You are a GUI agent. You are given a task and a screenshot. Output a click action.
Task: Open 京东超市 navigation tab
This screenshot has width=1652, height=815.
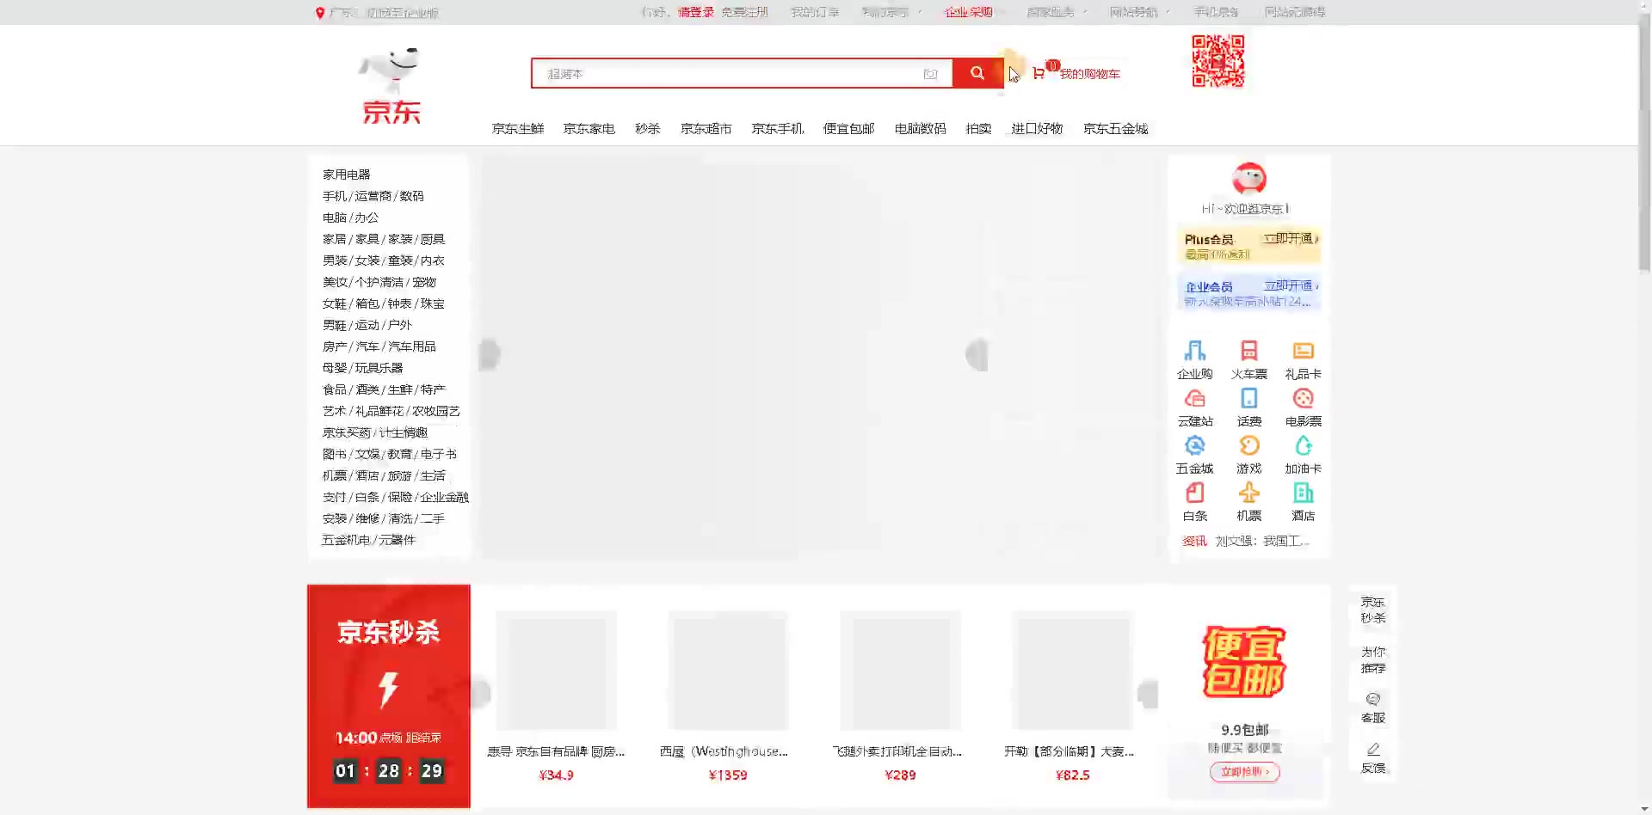pyautogui.click(x=706, y=129)
